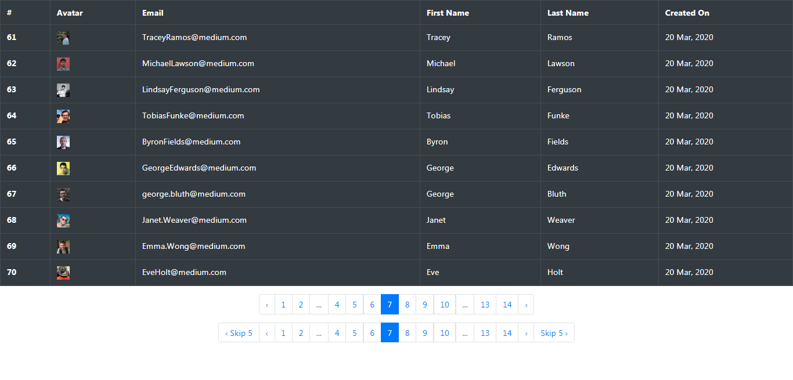This screenshot has width=793, height=380.
Task: Open page 10 in bottom pagination
Action: [445, 332]
